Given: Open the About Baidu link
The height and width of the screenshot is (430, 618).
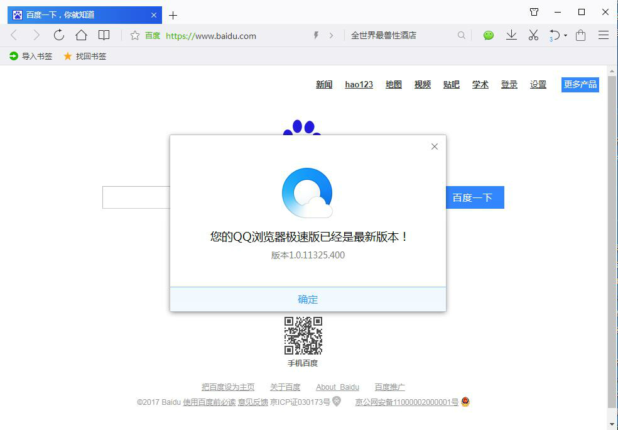Looking at the screenshot, I should (337, 387).
